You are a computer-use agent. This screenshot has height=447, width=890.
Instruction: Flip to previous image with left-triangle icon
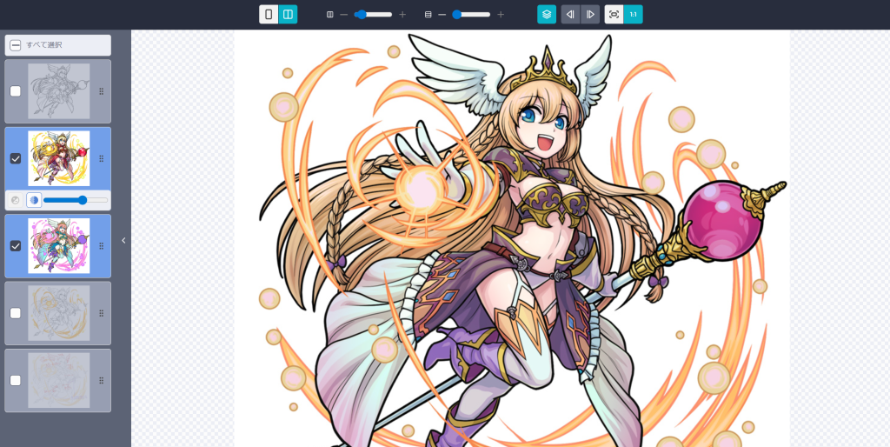click(x=570, y=15)
